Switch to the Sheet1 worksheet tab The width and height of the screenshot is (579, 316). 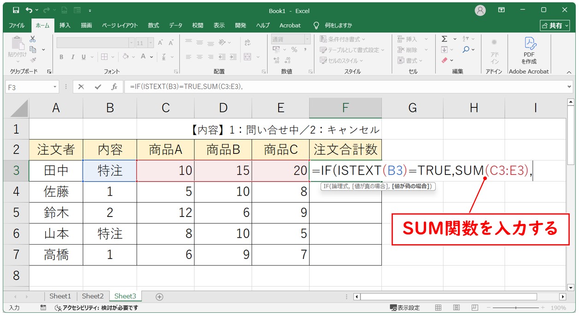[x=60, y=296]
